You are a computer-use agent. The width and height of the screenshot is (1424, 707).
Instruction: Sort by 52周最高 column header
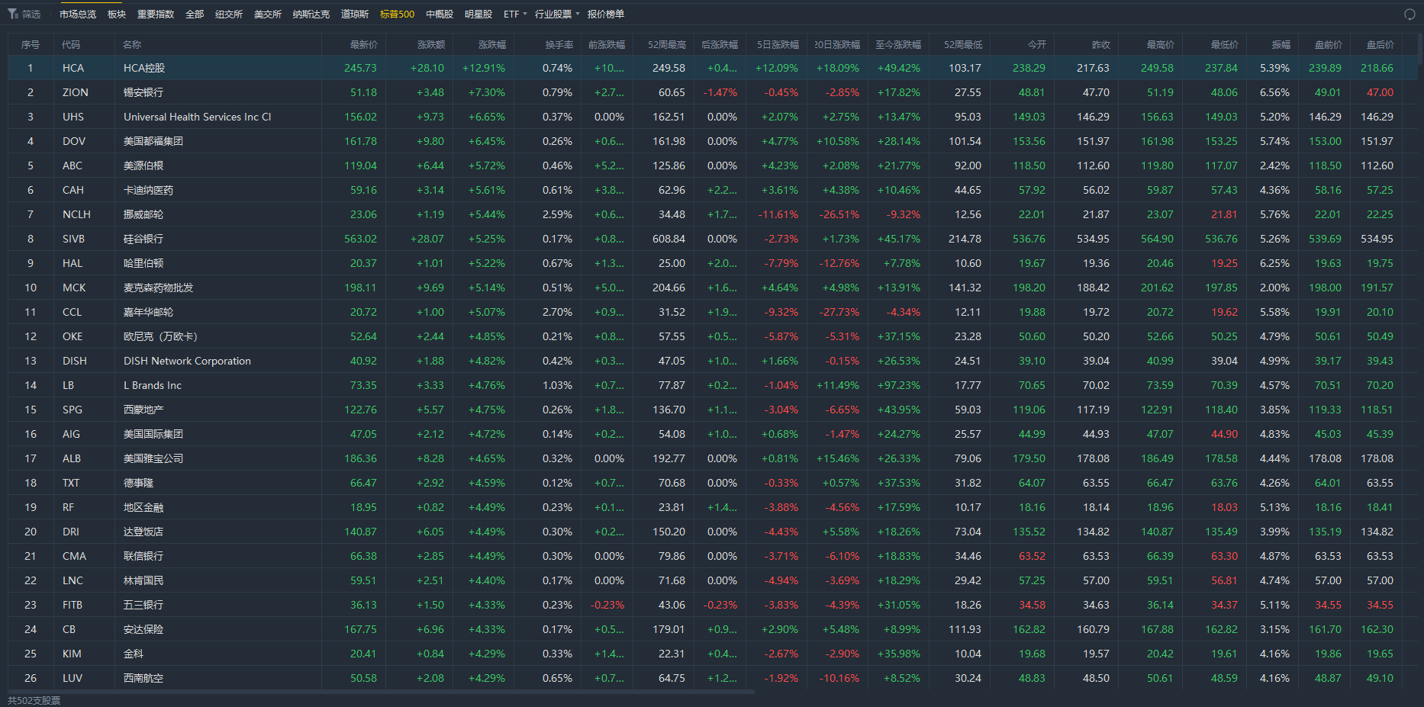(x=667, y=44)
